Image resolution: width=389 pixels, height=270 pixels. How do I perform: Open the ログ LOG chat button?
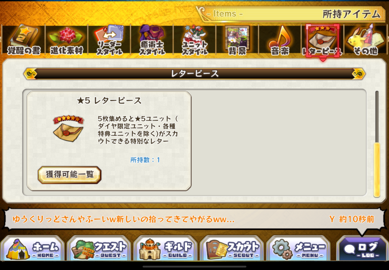click(362, 248)
